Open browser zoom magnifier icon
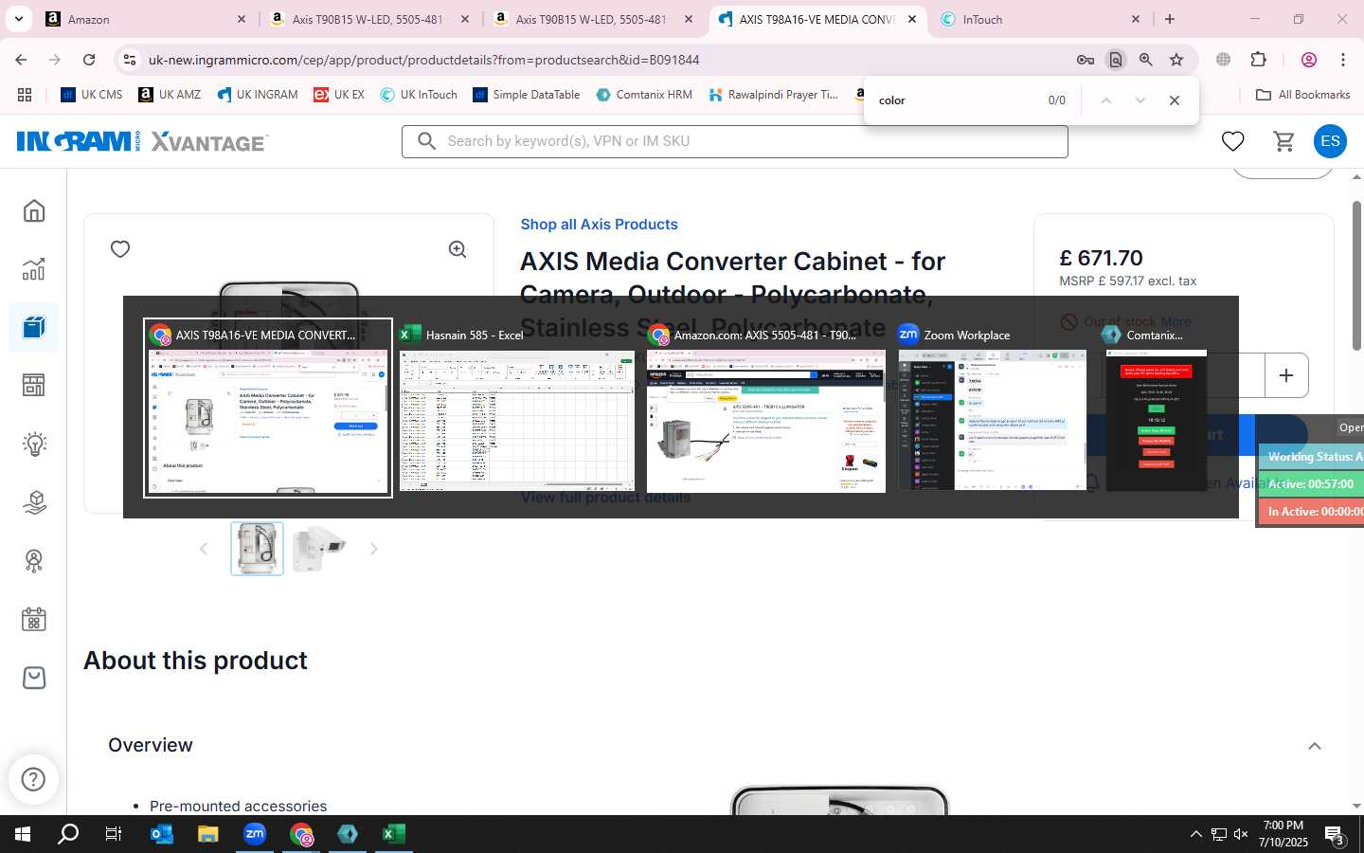Screen dimensions: 1364x853 click(1146, 60)
